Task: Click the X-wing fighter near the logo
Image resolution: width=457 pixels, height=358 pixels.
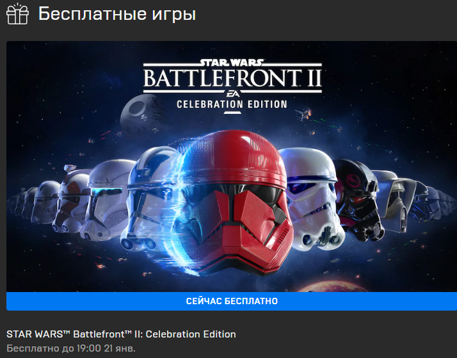Action: (303, 114)
